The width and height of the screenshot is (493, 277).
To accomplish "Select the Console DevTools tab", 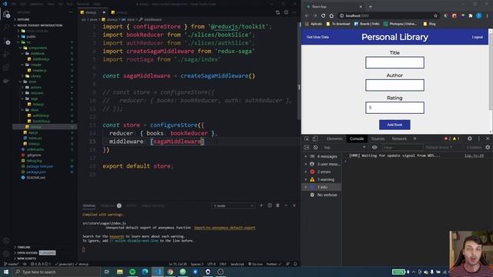I will 357,138.
